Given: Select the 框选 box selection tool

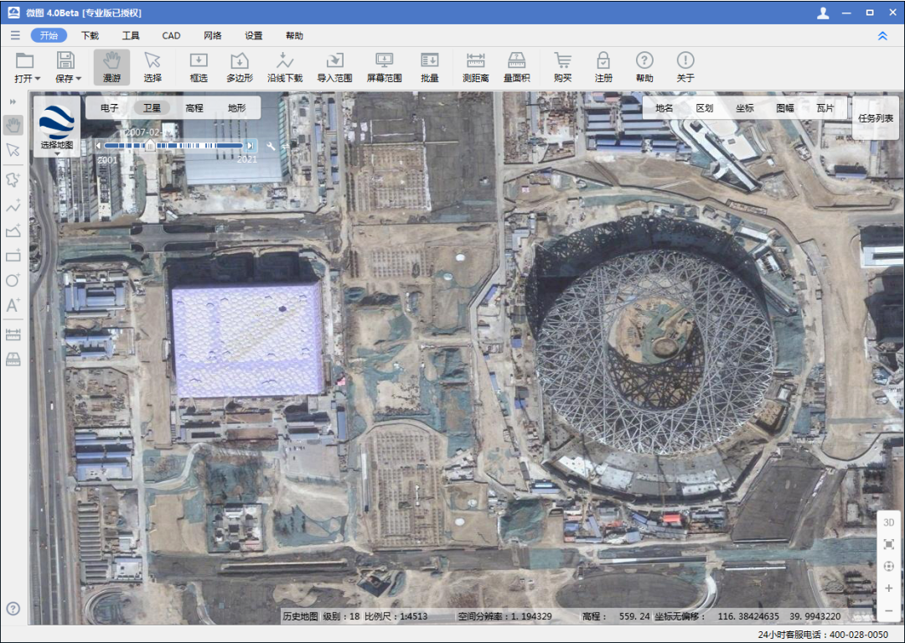Looking at the screenshot, I should 199,67.
